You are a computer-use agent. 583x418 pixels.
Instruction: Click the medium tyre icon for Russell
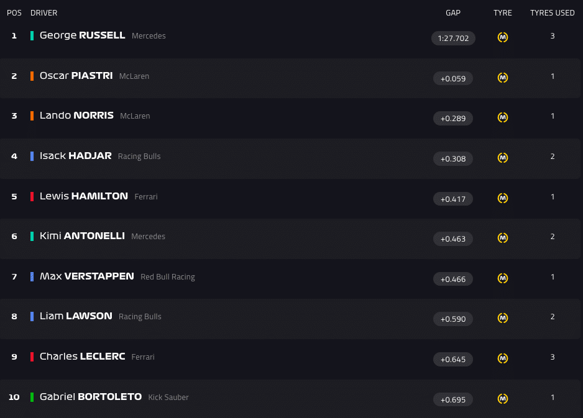pos(503,37)
